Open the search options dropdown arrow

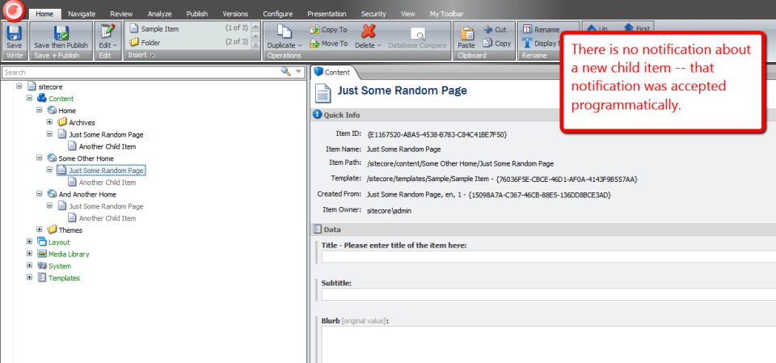pos(298,72)
